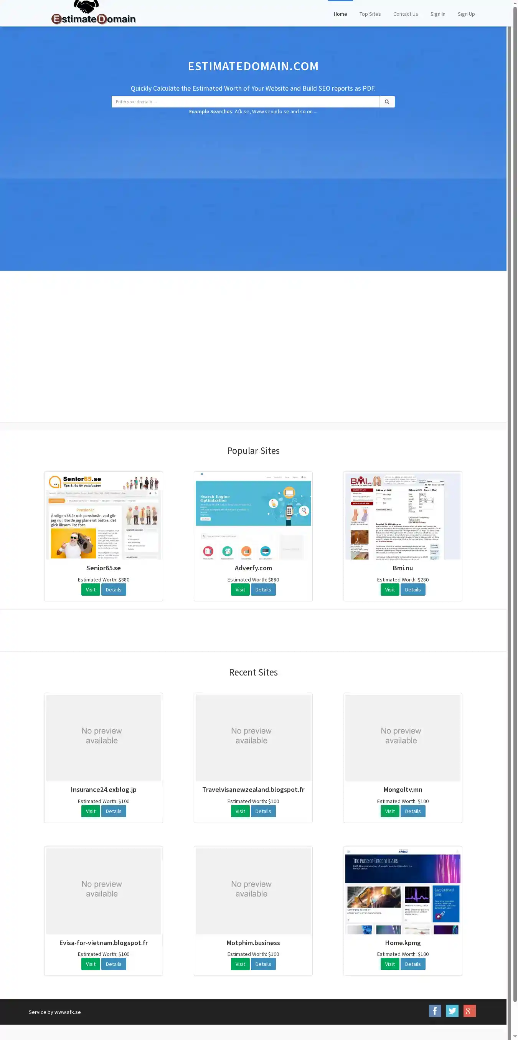Open the Sign In page
The image size is (518, 1040).
tap(437, 14)
